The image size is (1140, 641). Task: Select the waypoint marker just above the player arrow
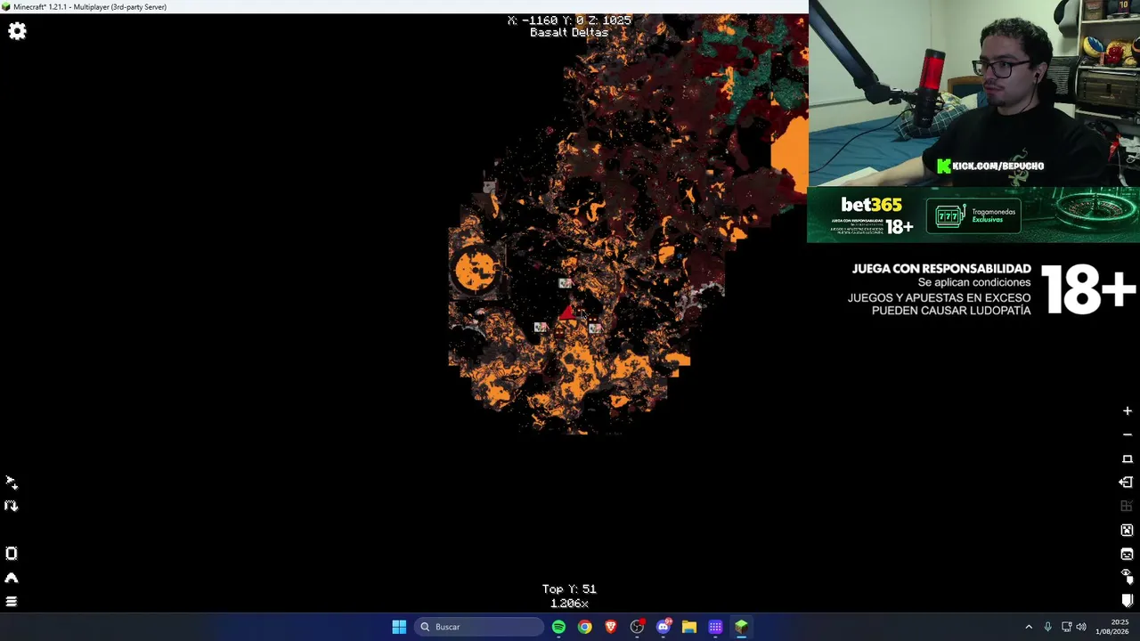coord(565,283)
